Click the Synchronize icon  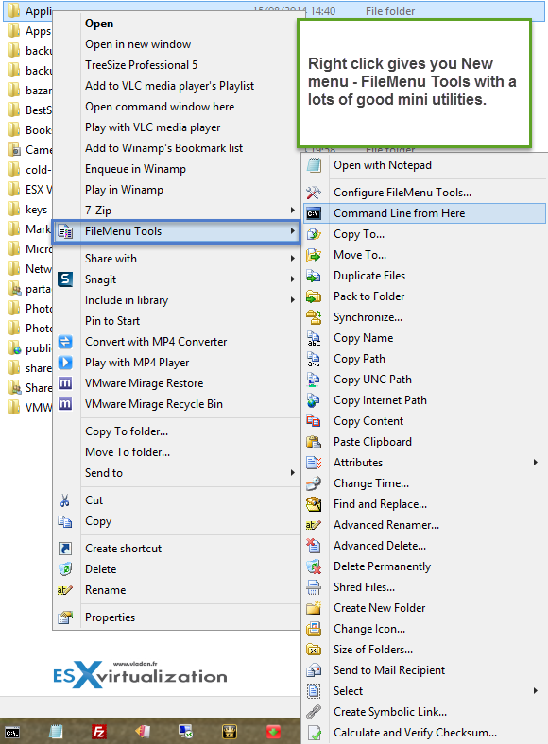[314, 317]
